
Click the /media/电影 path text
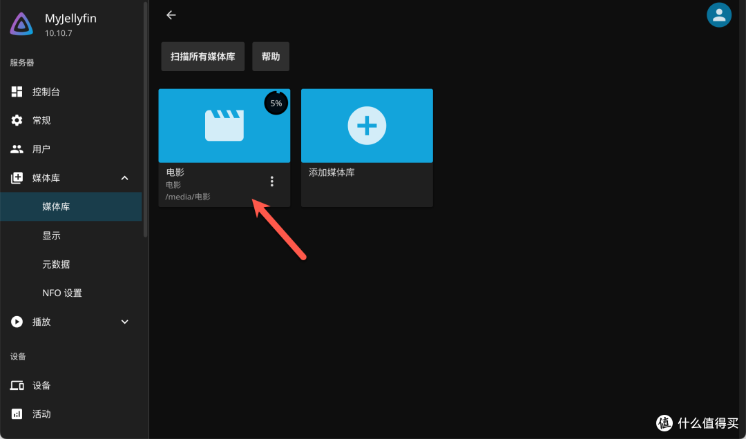pos(188,197)
